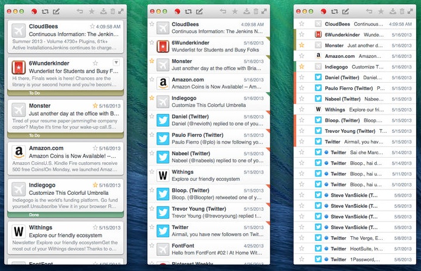
Task: Click the refresh icon in the left window toolbar
Action: pyautogui.click(x=45, y=11)
